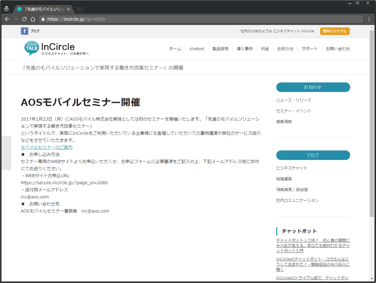Open the サポート menu item
Image resolution: width=376 pixels, height=283 pixels.
pos(310,49)
